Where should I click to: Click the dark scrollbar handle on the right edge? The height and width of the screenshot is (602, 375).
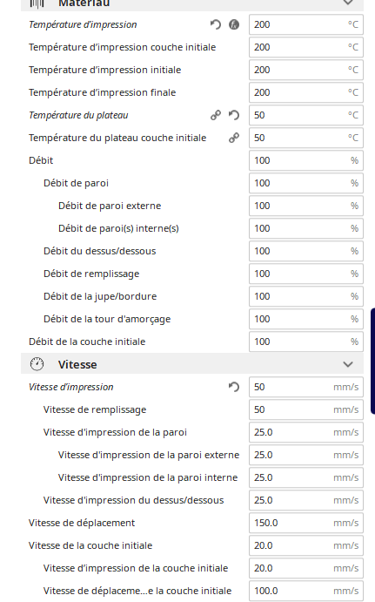click(x=372, y=361)
